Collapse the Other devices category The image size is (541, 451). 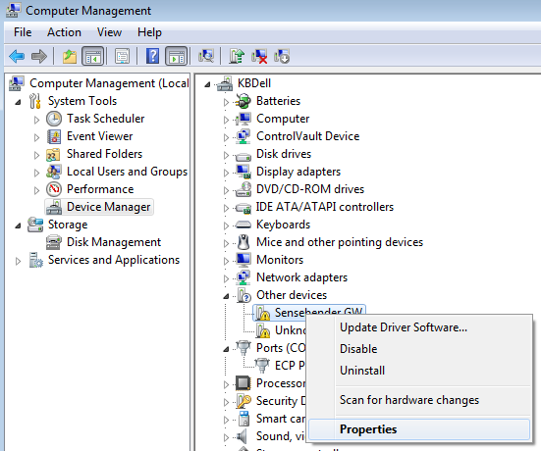tap(226, 296)
